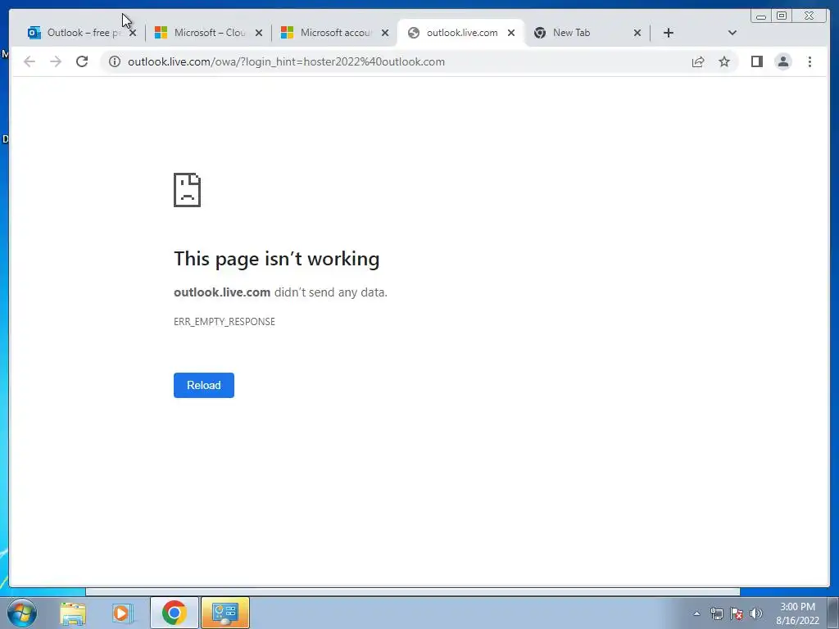Click the sad page error icon
The image size is (839, 629).
click(188, 190)
